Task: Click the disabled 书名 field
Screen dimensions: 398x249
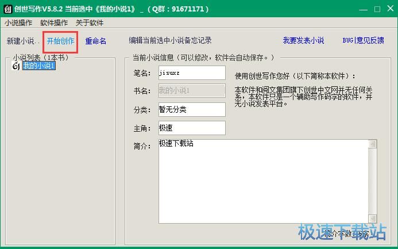Action: [192, 90]
